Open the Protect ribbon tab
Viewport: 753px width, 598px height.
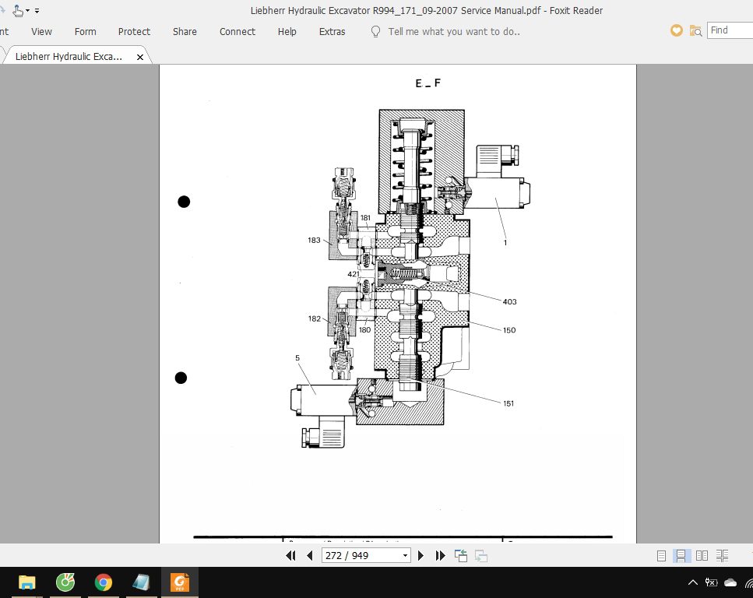click(x=134, y=31)
